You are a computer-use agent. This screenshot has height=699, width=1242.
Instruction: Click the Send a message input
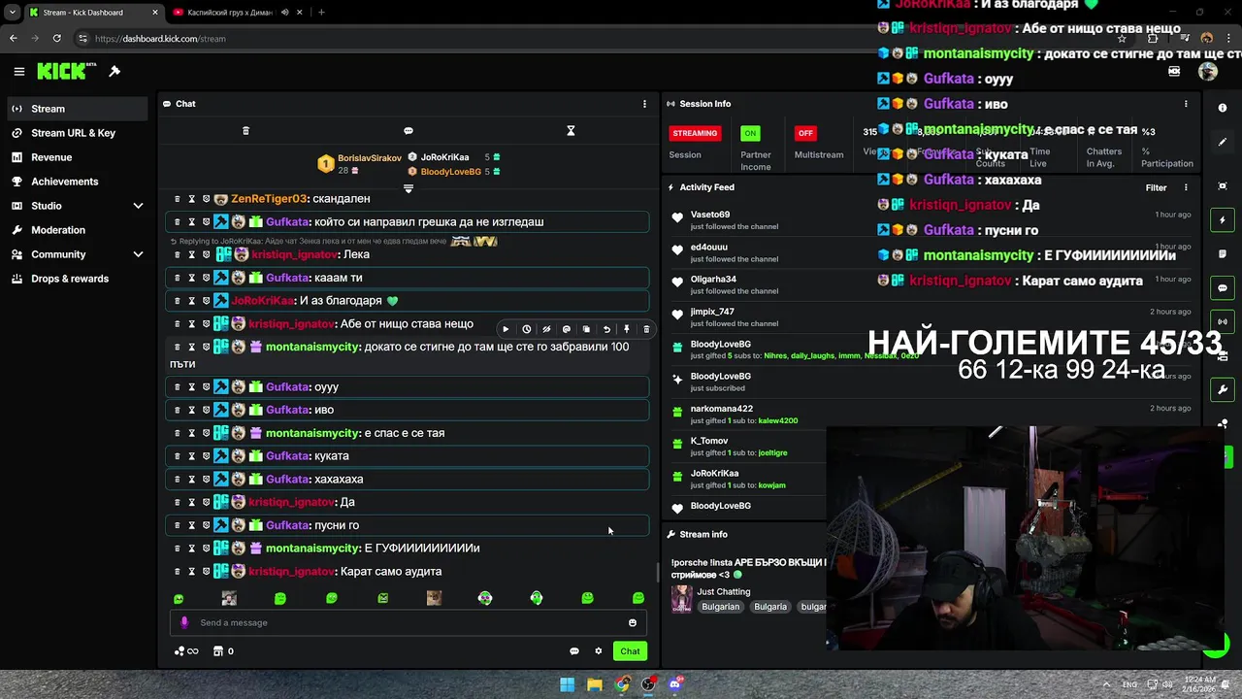coord(408,622)
